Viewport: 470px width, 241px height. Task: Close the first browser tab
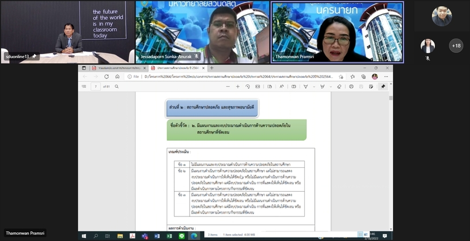click(x=144, y=68)
